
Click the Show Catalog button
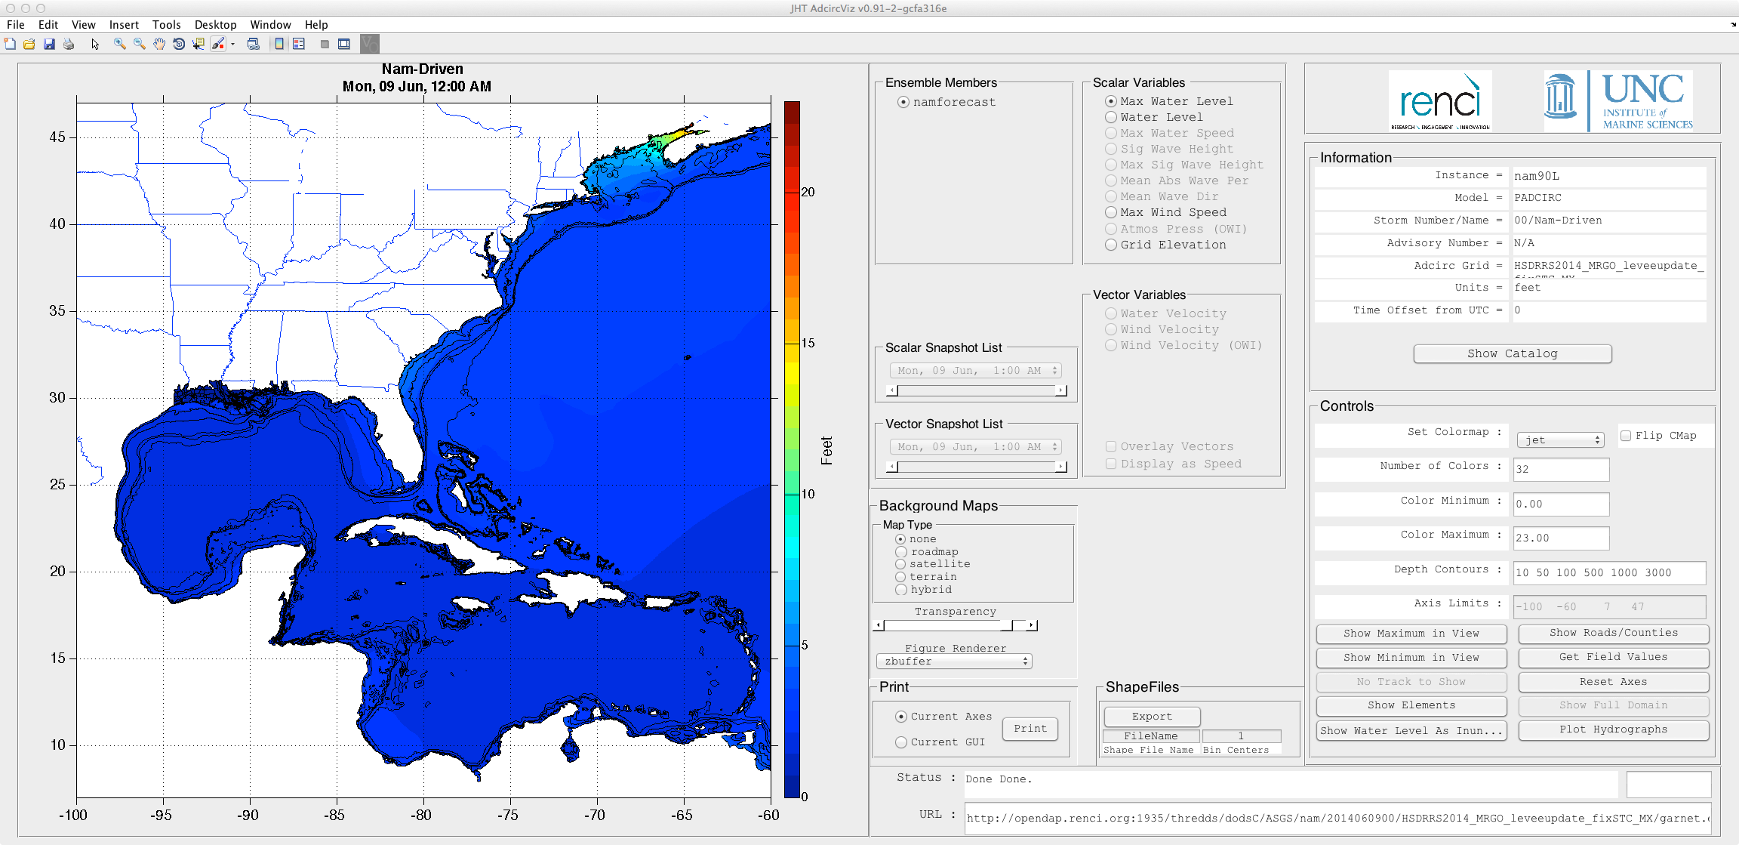click(1512, 353)
